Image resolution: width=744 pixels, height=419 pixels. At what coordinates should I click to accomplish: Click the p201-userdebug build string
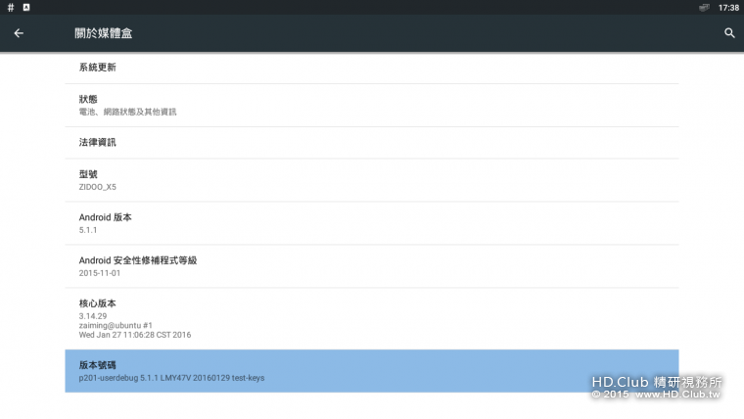(x=171, y=378)
